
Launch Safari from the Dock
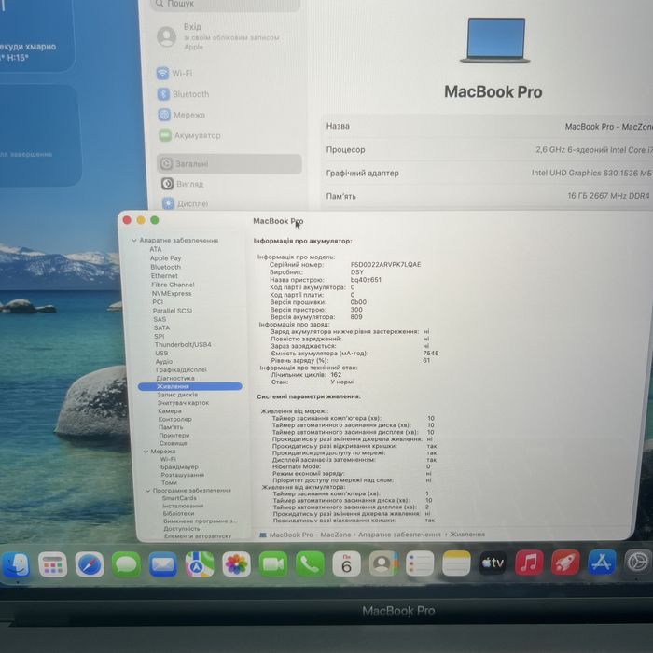point(90,564)
